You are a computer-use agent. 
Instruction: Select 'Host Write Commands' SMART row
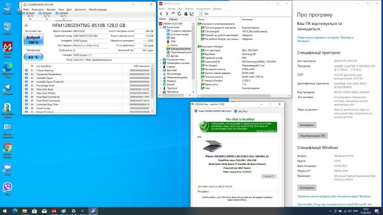click(87, 100)
